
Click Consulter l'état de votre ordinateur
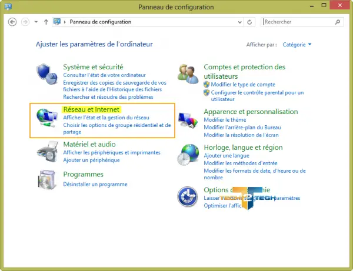click(104, 75)
